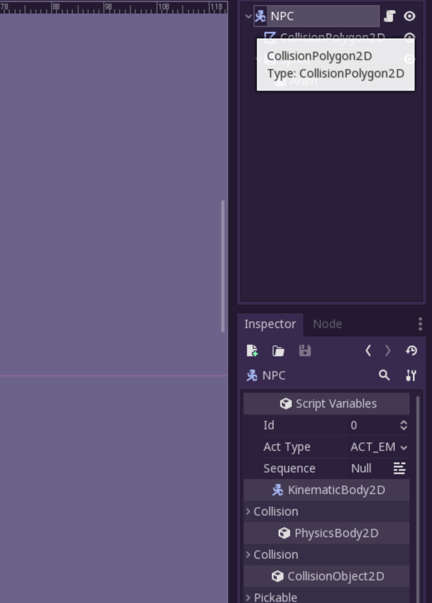Select the Inspector tab
The width and height of the screenshot is (432, 603).
tap(270, 324)
